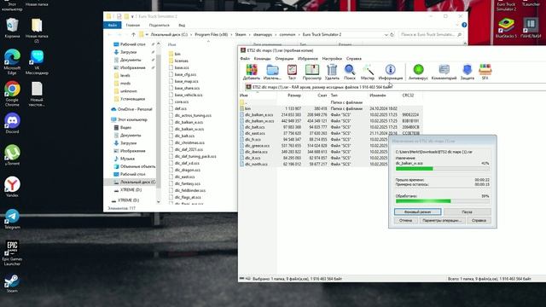Click the blue Файл button in Explorer
This screenshot has width=546, height=307.
pyautogui.click(x=113, y=25)
